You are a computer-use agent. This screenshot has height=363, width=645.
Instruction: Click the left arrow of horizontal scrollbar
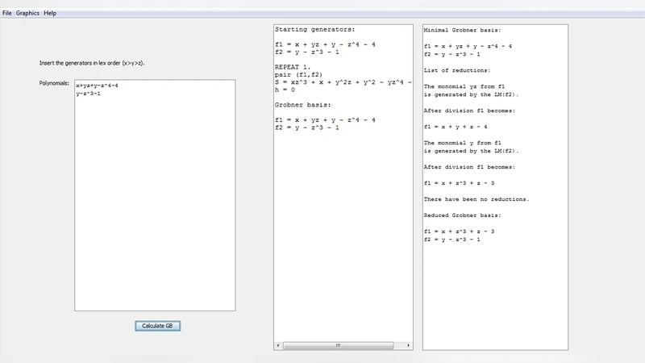(x=278, y=345)
